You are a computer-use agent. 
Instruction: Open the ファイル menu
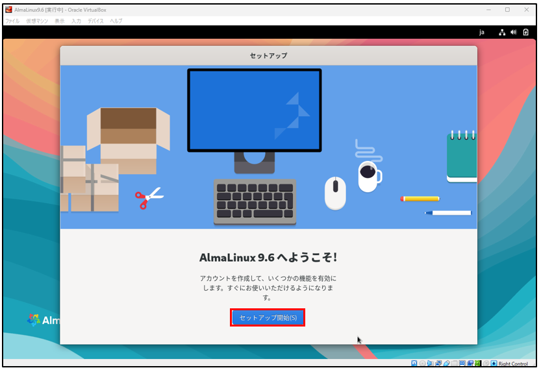point(12,21)
